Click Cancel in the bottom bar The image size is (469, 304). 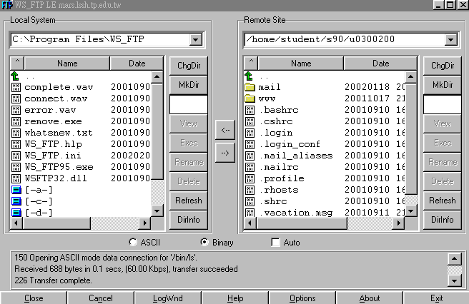click(x=101, y=298)
